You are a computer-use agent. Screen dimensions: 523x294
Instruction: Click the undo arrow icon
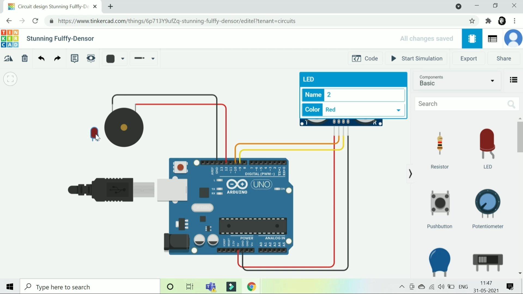[x=41, y=59]
